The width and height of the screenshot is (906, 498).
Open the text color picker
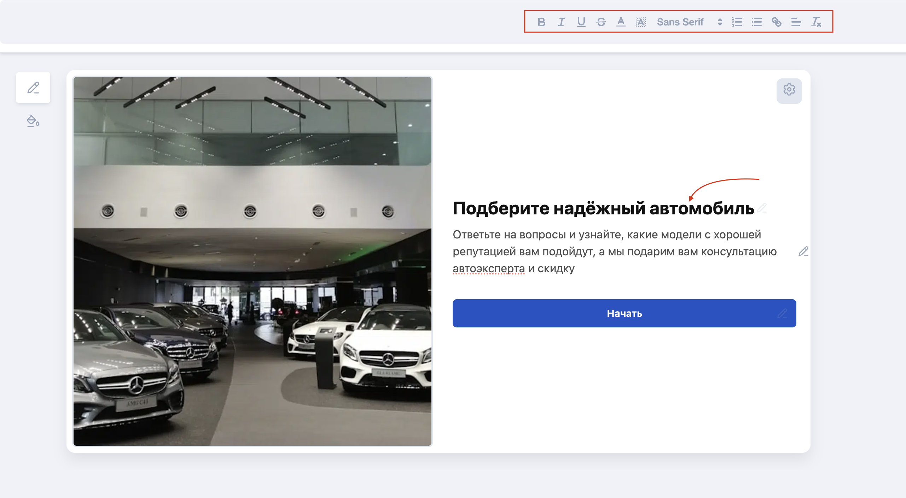click(x=621, y=22)
